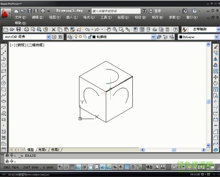The height and width of the screenshot is (177, 220).
Task: Click the Erase tool in right toolbar
Action: coord(216,47)
